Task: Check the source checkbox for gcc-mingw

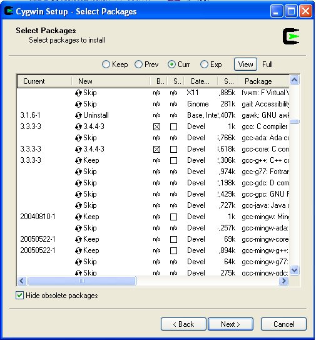Action: click(173, 217)
